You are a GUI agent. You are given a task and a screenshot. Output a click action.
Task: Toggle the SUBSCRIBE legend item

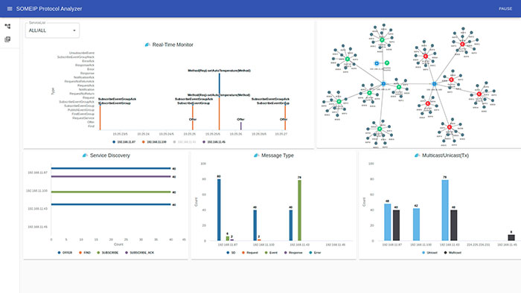point(108,253)
